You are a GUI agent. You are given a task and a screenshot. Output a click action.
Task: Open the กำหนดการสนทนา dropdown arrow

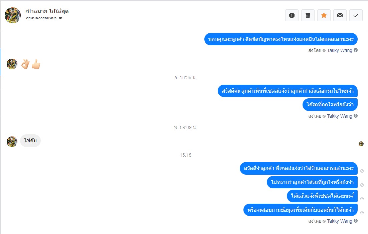point(60,18)
